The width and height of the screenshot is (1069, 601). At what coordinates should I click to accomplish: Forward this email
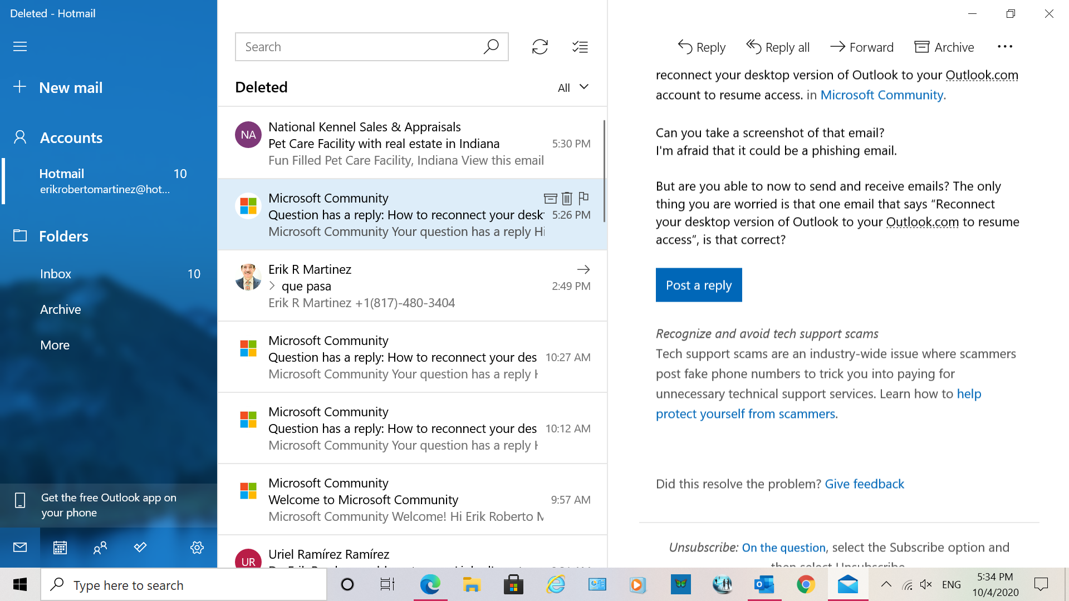(x=862, y=47)
